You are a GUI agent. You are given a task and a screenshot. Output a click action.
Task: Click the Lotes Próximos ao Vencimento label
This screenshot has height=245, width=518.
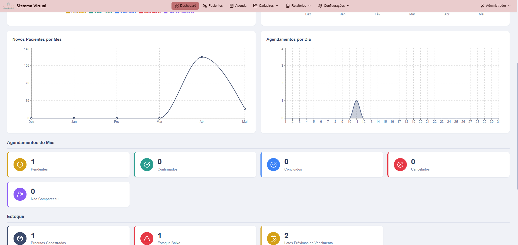point(309,243)
